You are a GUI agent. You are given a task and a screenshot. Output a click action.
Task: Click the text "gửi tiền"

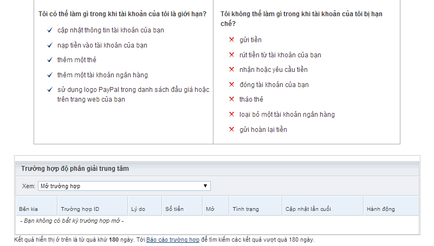[250, 40]
